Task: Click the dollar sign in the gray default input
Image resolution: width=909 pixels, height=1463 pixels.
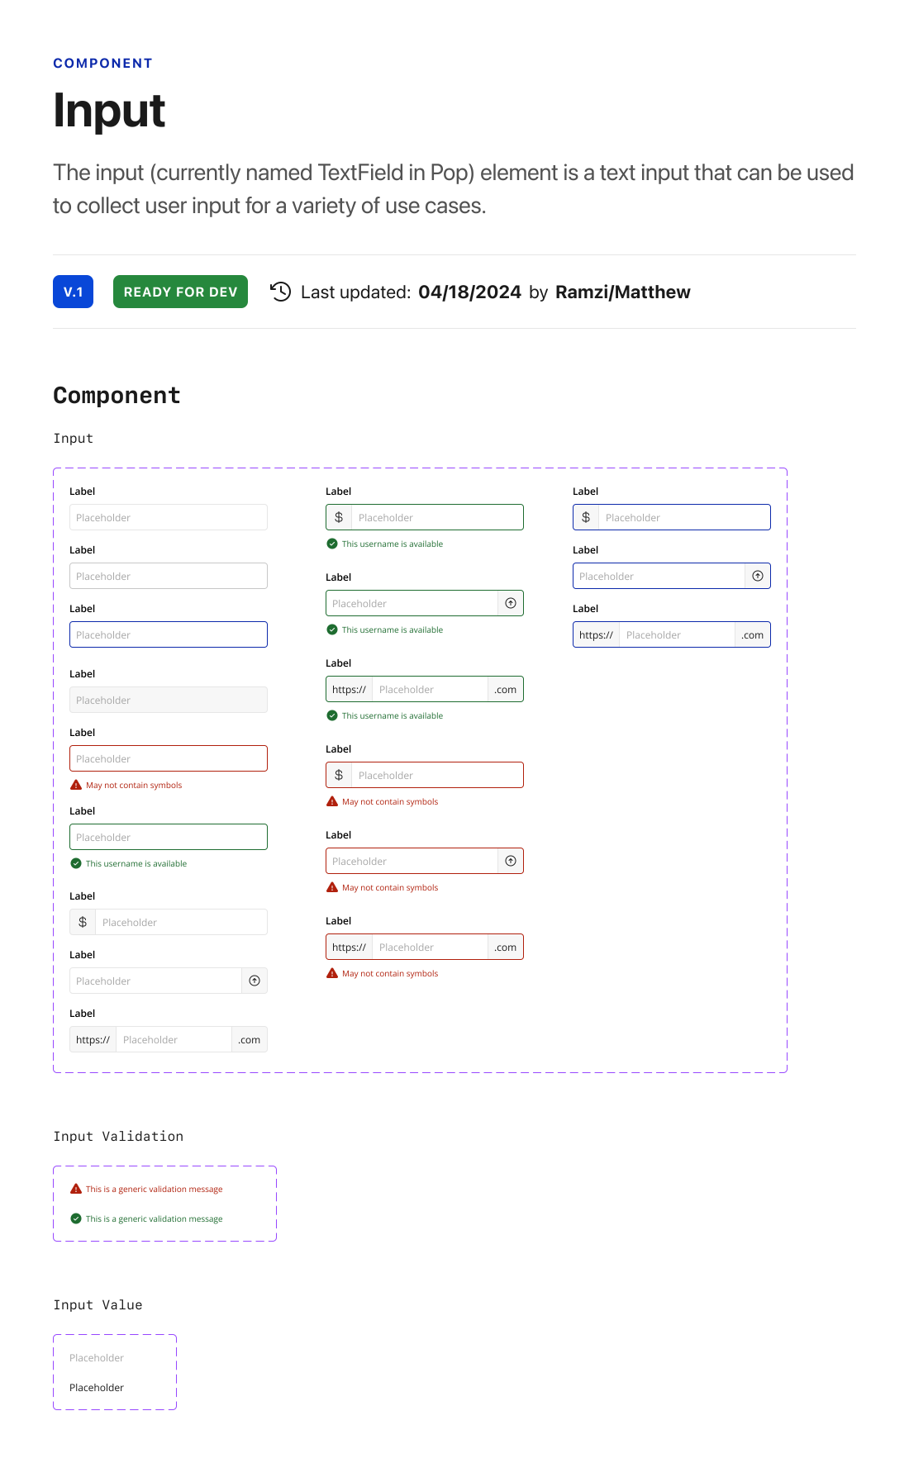Action: tap(83, 922)
